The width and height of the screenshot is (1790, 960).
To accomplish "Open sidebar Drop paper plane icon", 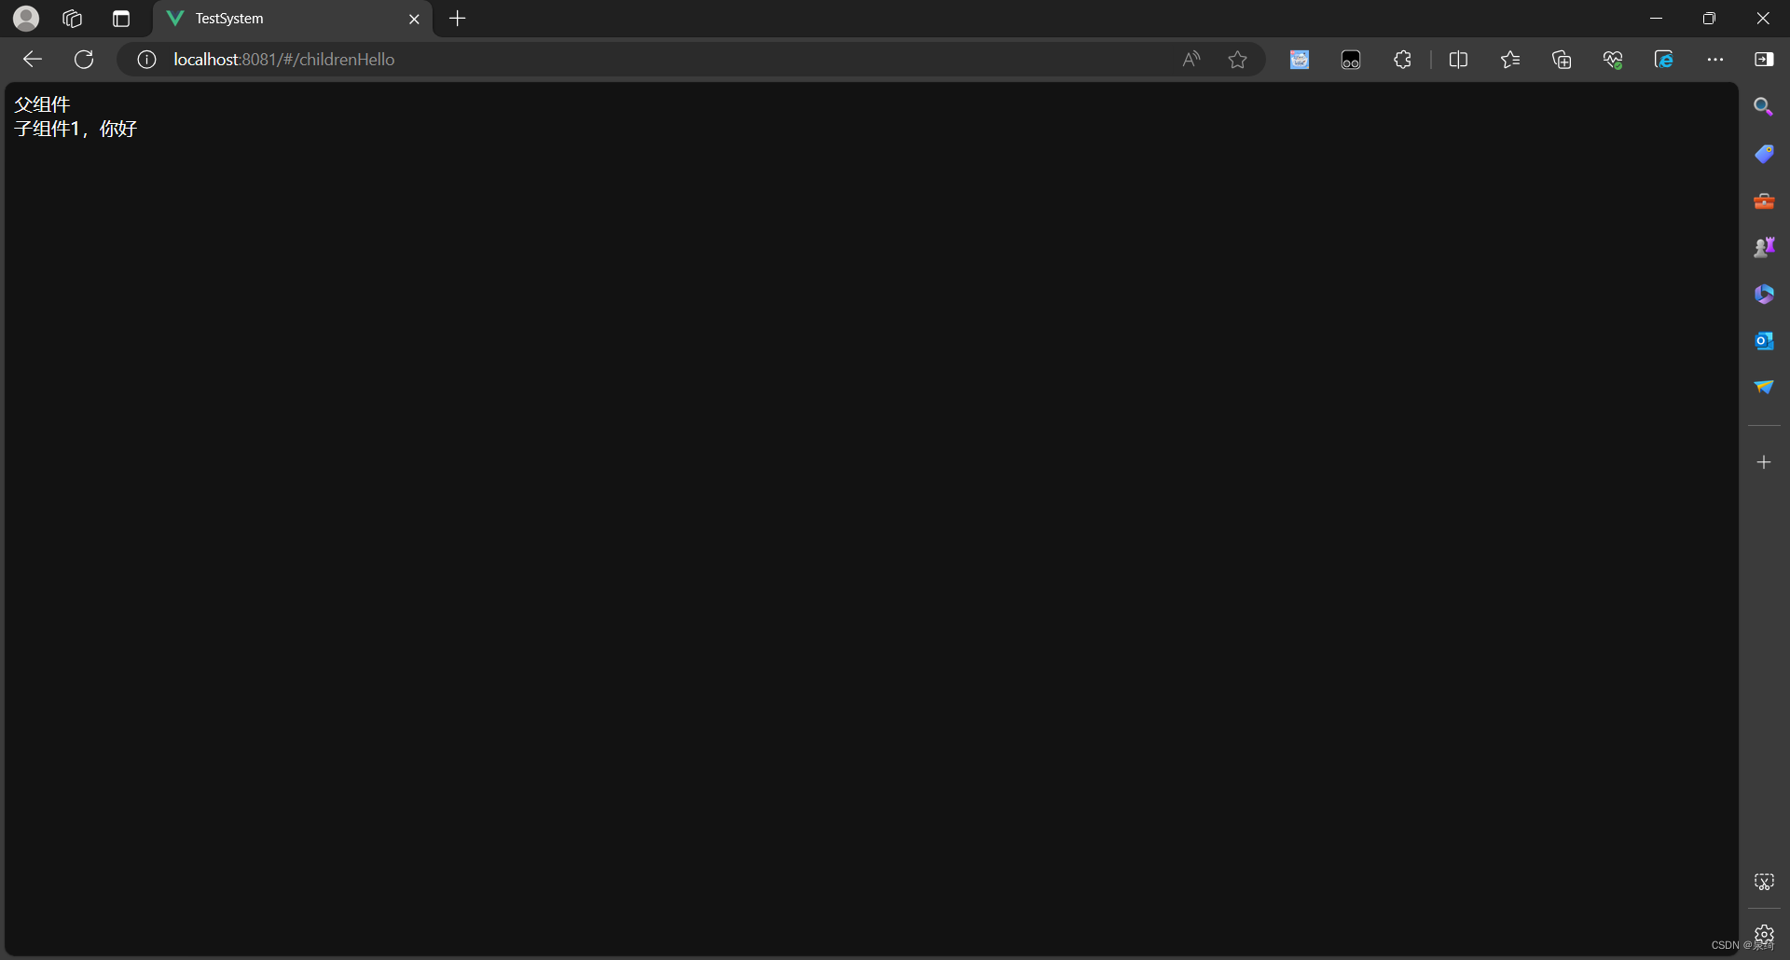I will [x=1764, y=387].
